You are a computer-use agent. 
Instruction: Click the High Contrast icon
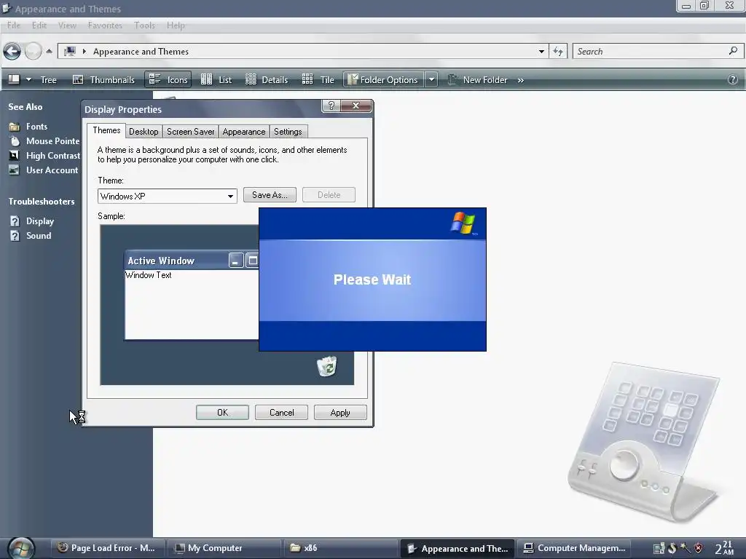point(15,156)
